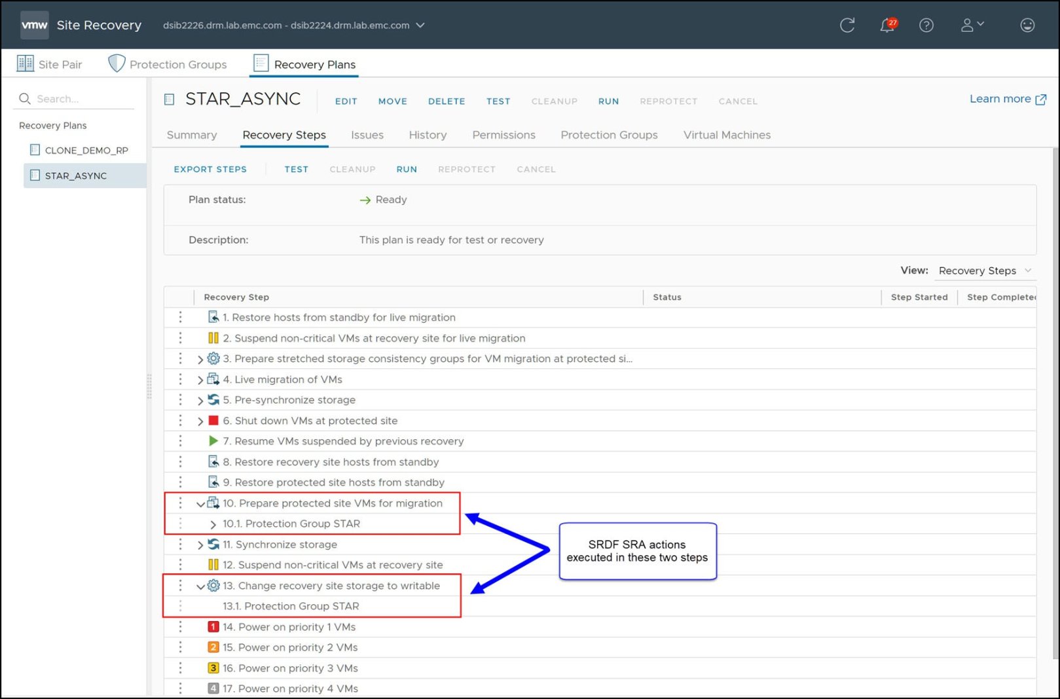Collapse step 10 Prepare protected site VMs
Viewport: 1060px width, 699px height.
coord(200,504)
